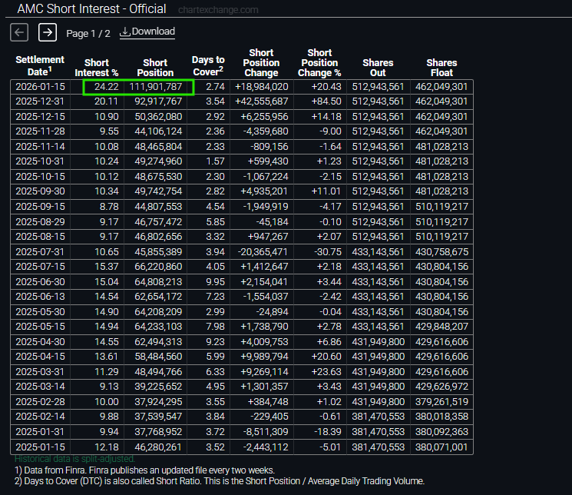This screenshot has width=572, height=495.
Task: Select the 2025-01-31 date cell
Action: pos(40,431)
